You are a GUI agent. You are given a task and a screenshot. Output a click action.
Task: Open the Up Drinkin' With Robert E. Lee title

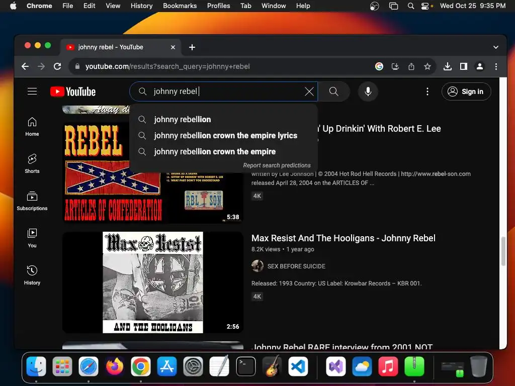click(x=380, y=129)
